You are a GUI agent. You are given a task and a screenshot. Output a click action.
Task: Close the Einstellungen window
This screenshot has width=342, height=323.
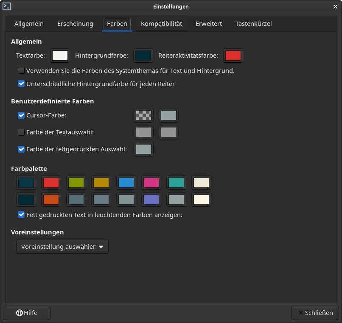[335, 6]
